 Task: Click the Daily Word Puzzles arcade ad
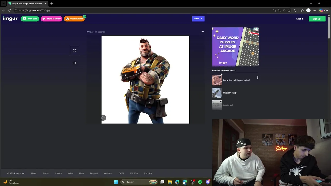[235, 47]
